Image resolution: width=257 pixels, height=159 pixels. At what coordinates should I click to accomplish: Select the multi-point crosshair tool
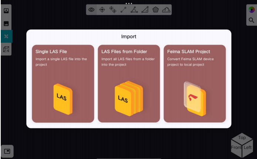coord(113,10)
